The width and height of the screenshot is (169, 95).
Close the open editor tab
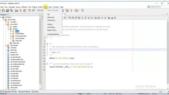(x=64, y=15)
